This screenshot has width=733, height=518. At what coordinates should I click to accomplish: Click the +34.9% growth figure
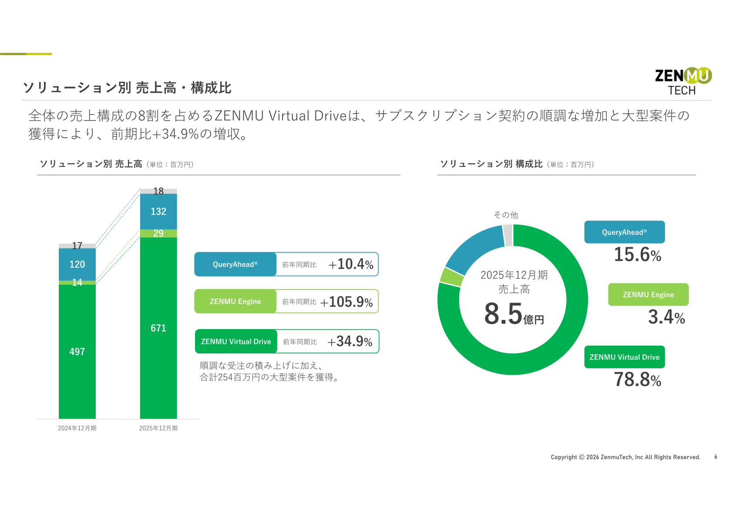pos(350,342)
